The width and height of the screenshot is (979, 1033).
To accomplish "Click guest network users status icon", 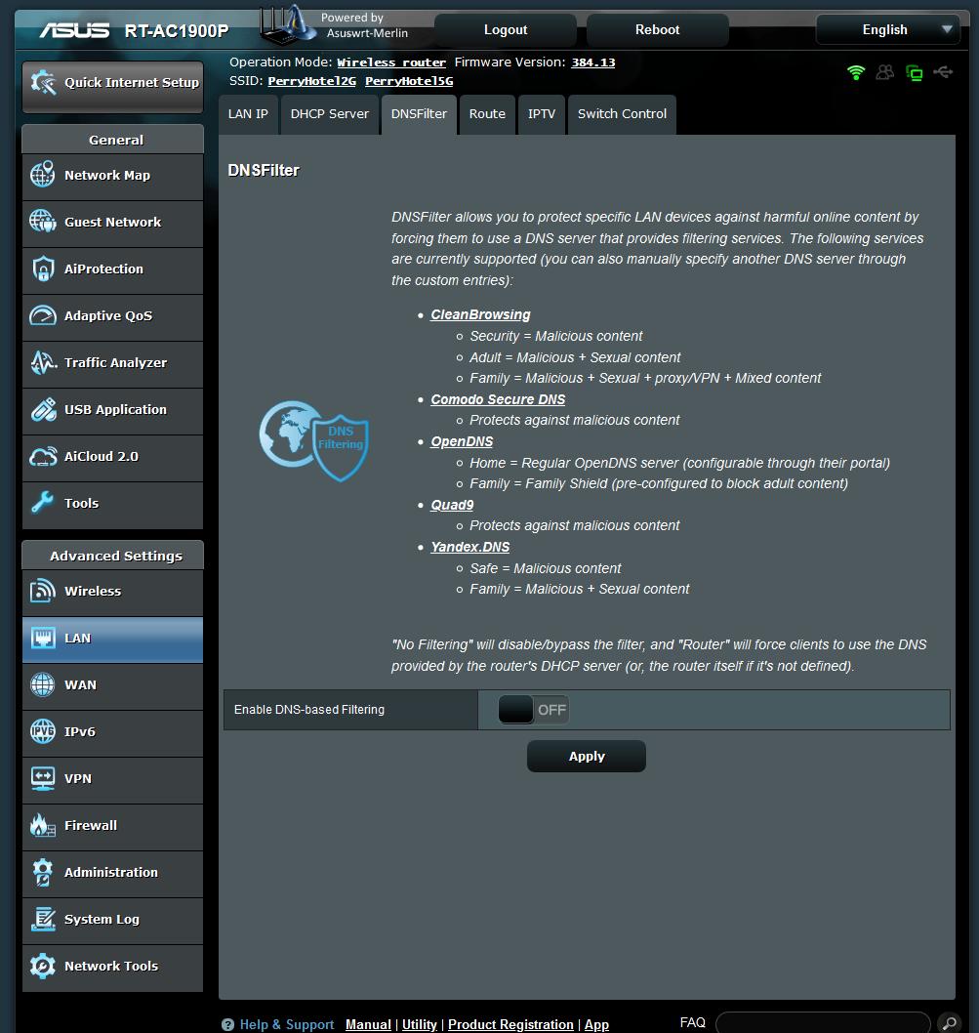I will [884, 72].
